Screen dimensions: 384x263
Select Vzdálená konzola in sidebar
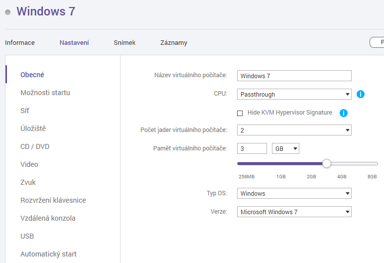48,218
